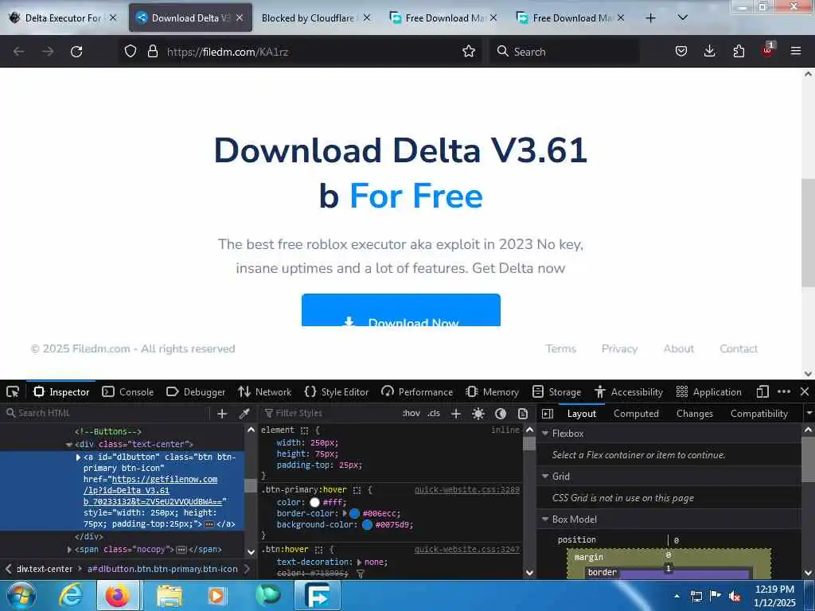Toggle the .cls classes panel
815x611 pixels.
point(434,414)
